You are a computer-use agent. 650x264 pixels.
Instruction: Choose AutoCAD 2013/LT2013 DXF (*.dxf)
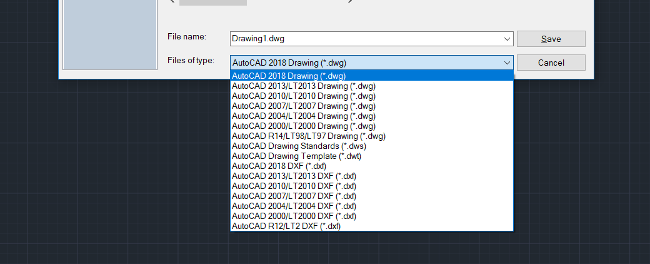click(372, 176)
